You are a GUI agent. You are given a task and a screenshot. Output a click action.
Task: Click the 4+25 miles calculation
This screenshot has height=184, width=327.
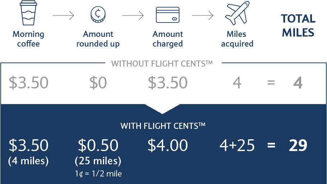click(x=237, y=145)
